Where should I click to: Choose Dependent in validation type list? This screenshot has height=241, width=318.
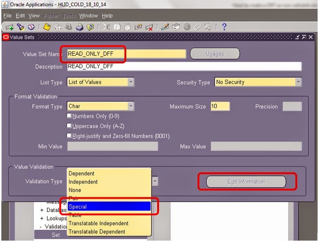coord(109,174)
